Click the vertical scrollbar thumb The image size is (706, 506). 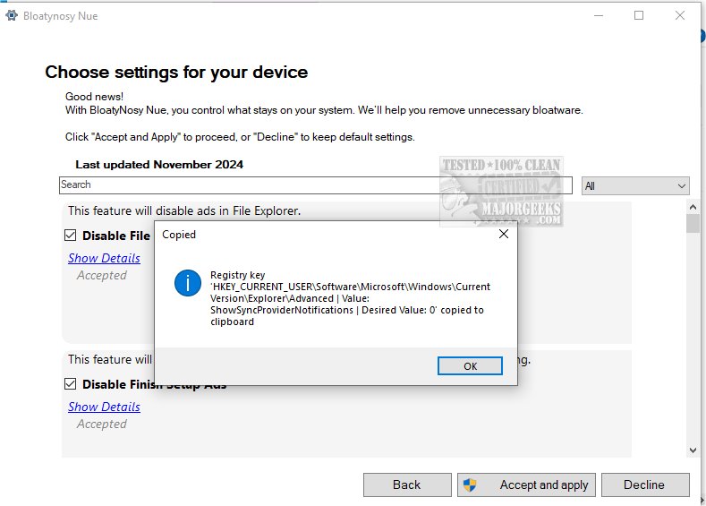click(x=693, y=224)
